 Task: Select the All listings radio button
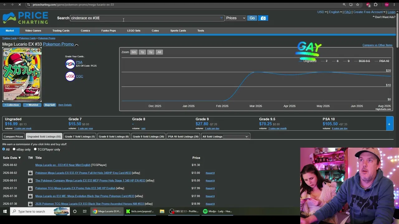pos(4,149)
